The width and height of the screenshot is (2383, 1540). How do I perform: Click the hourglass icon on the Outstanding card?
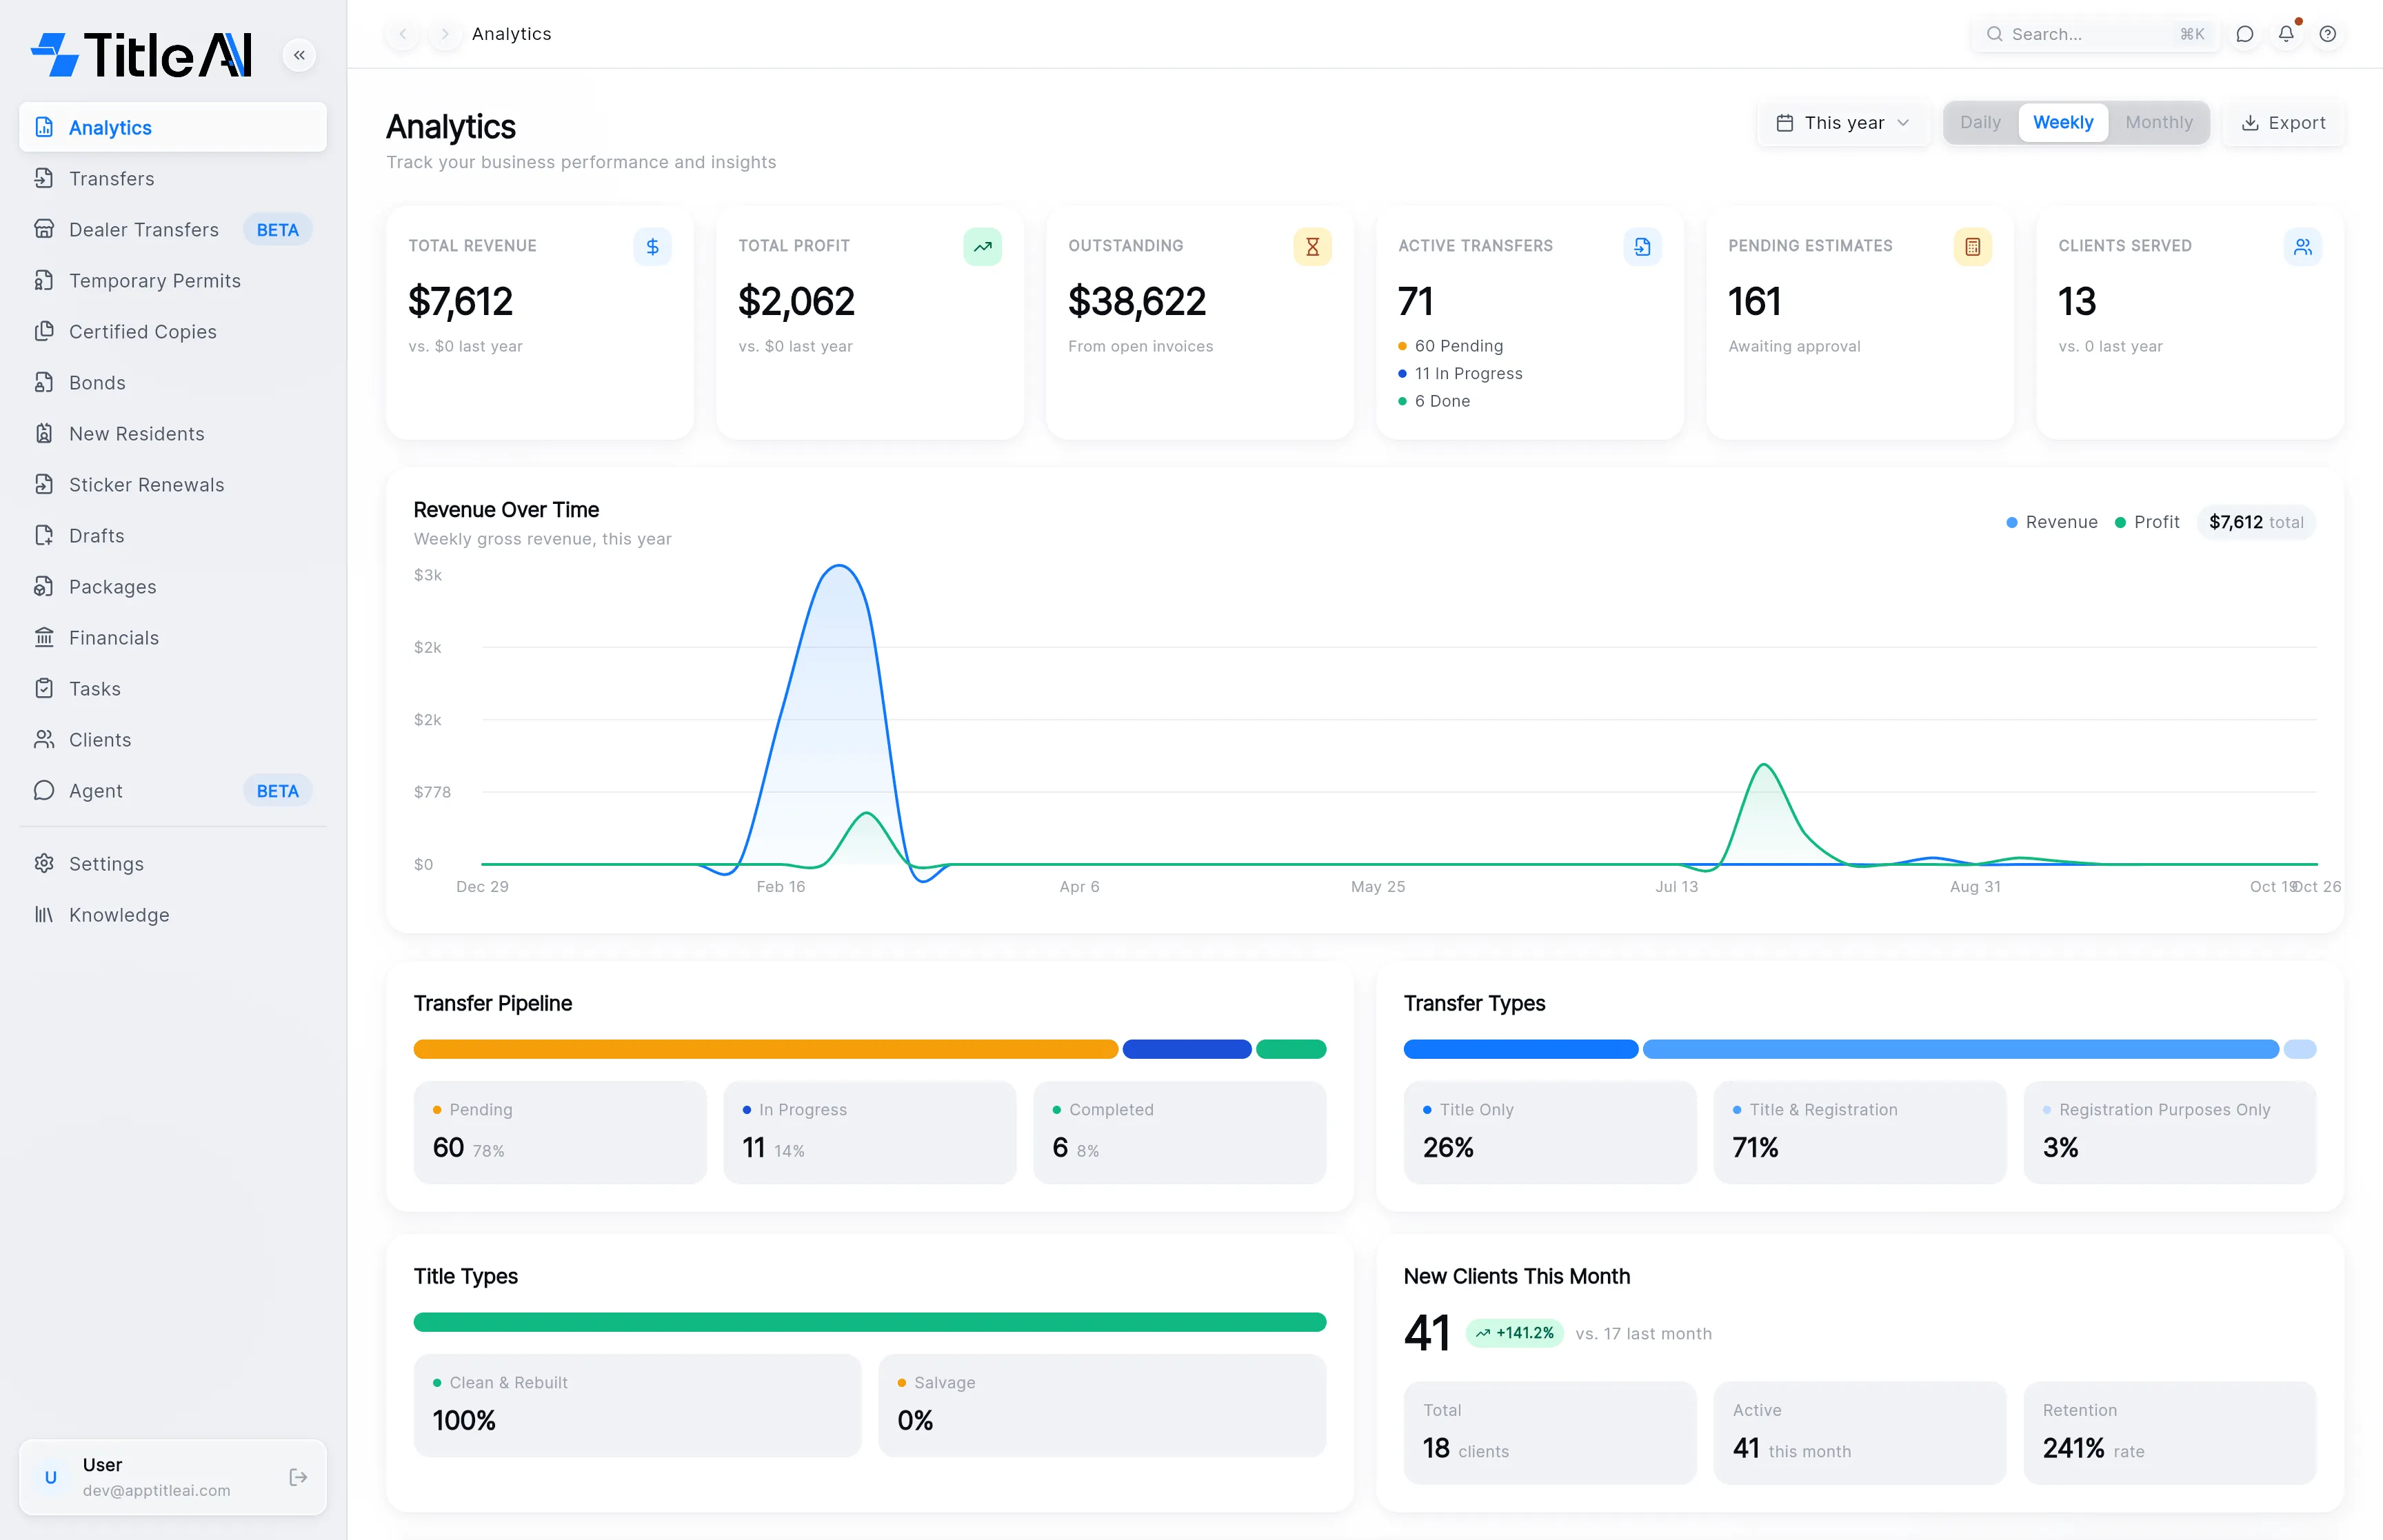point(1312,246)
